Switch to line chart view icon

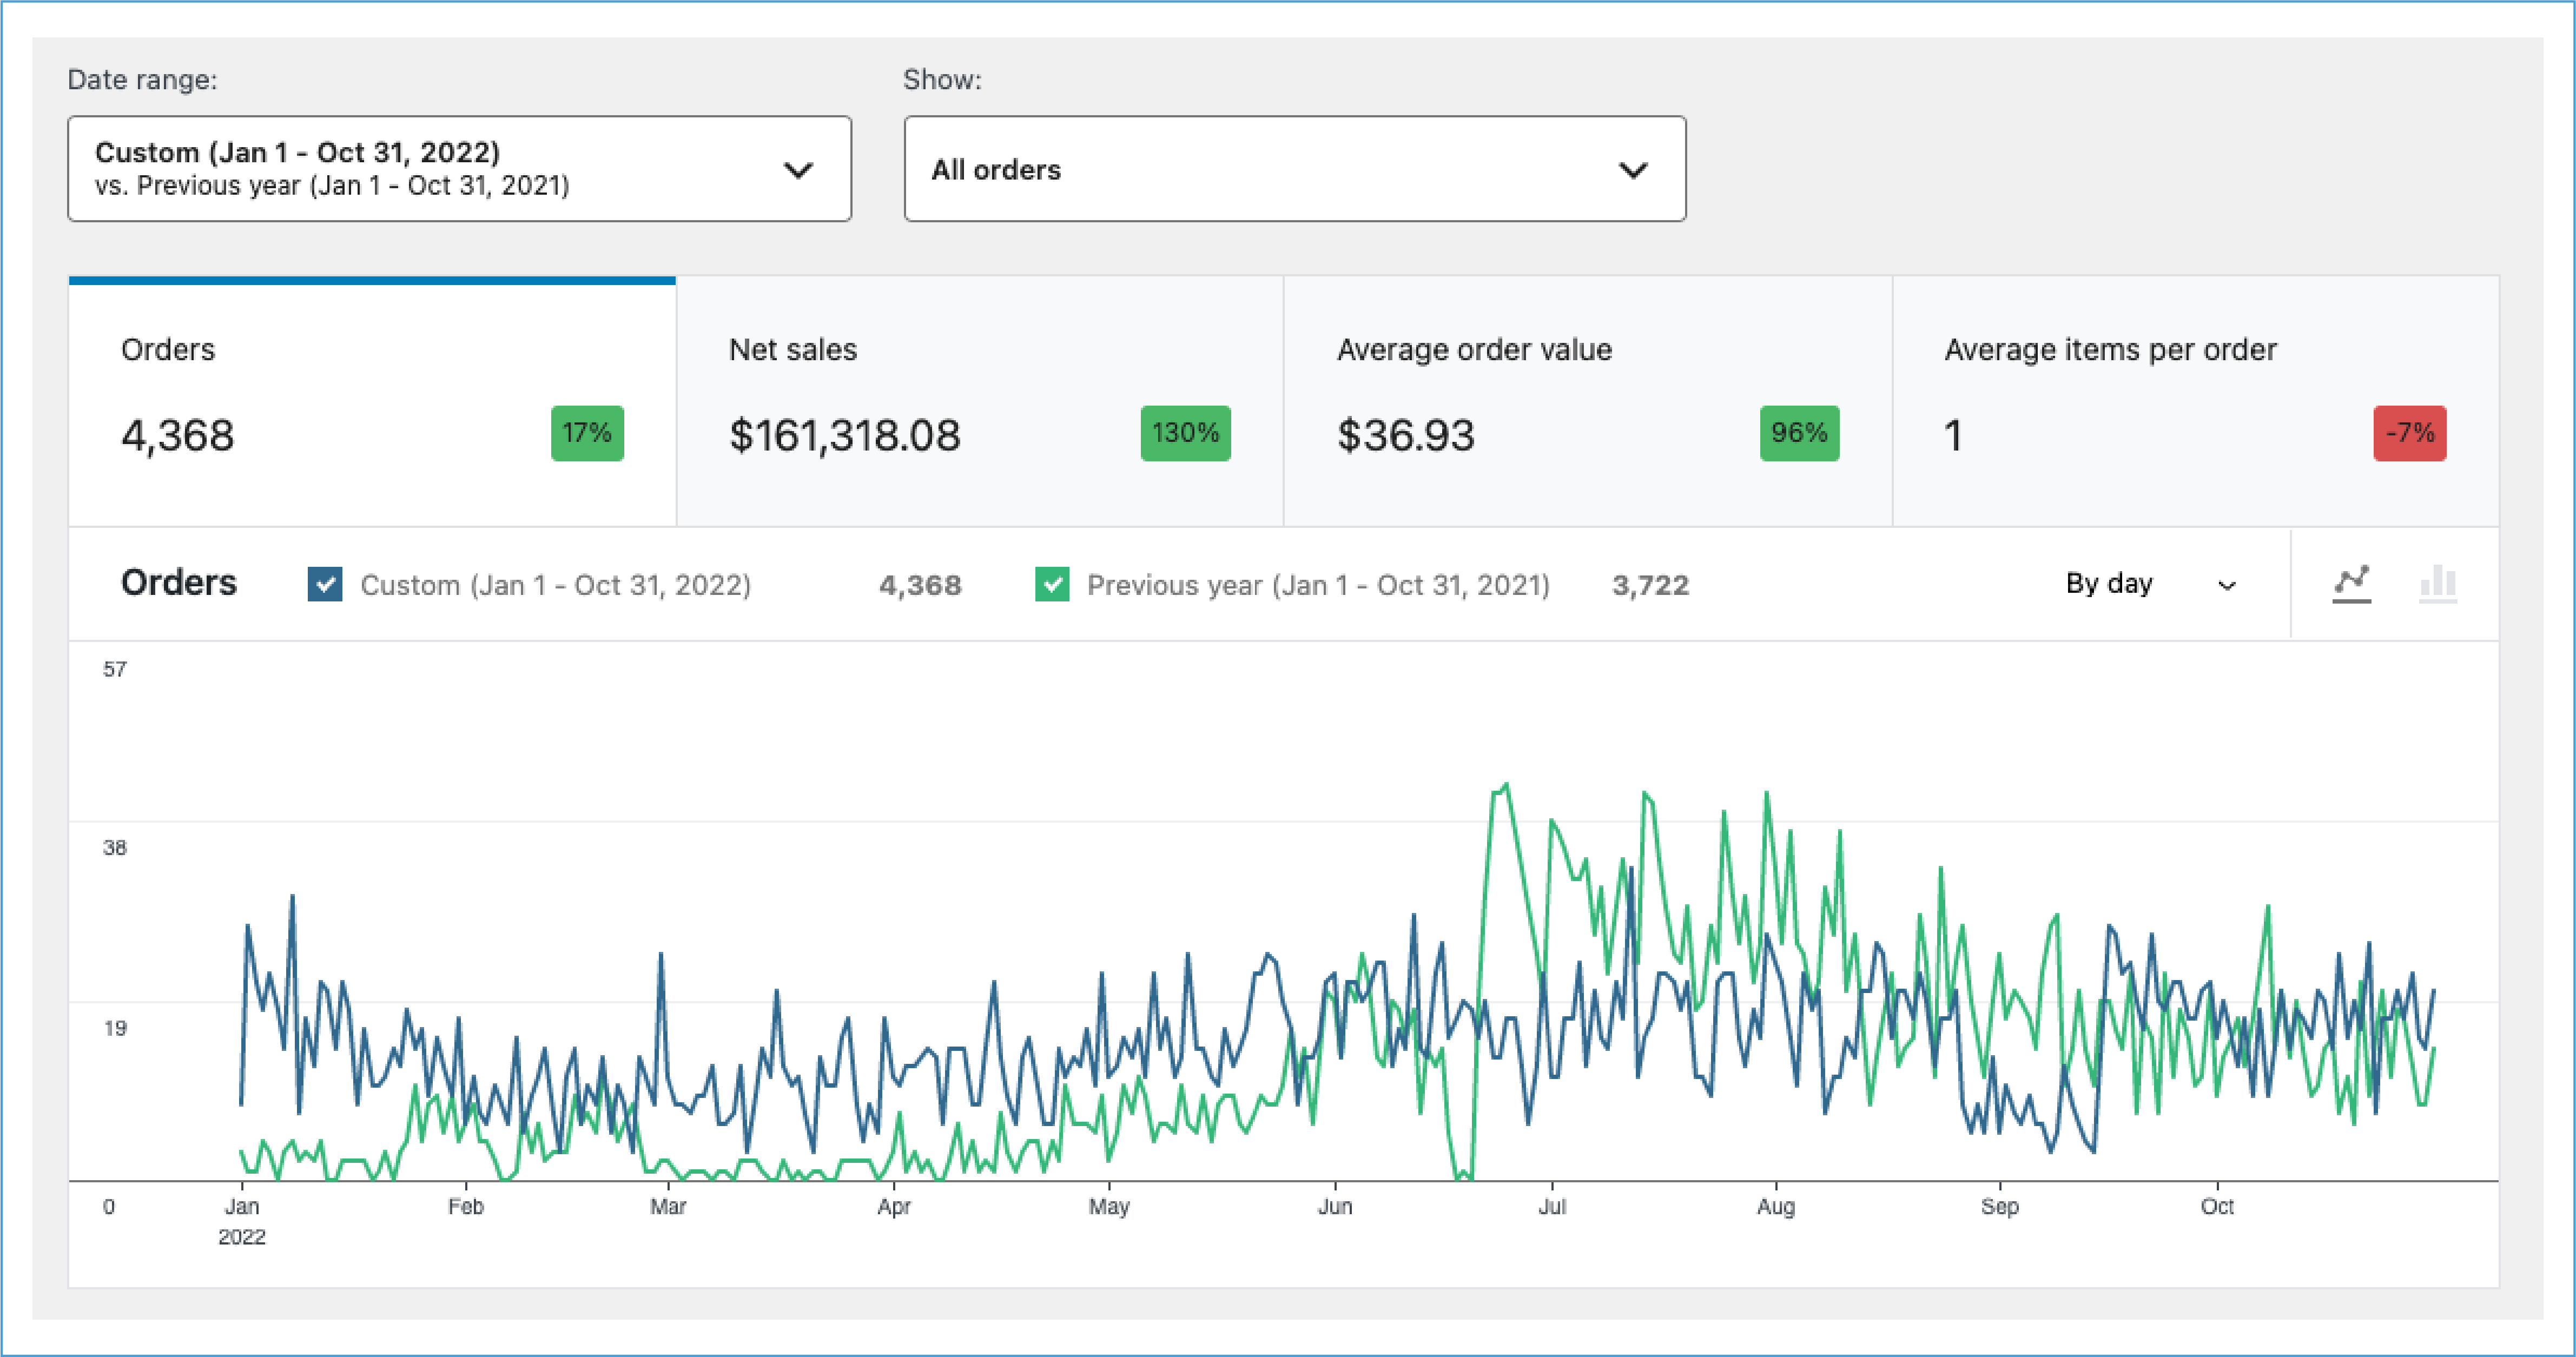[x=2351, y=583]
